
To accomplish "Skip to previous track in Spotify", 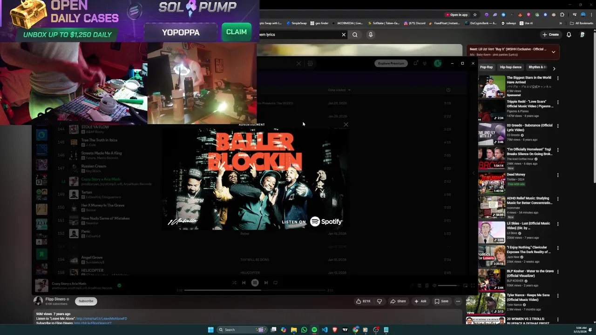I will 244,282.
